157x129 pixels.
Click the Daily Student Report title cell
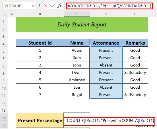coord(82,24)
